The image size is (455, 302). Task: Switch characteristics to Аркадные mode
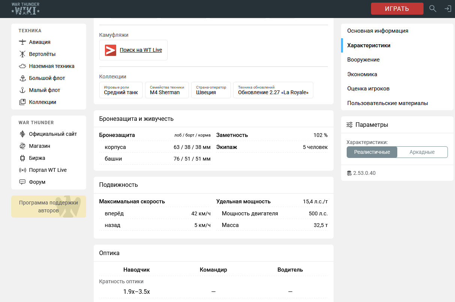pyautogui.click(x=422, y=152)
